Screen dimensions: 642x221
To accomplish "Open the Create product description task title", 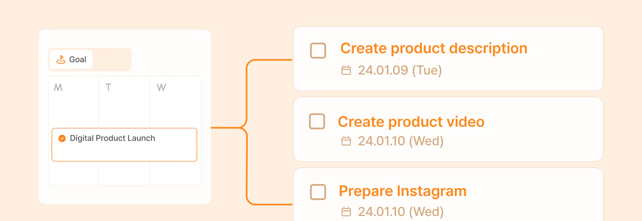I will point(434,48).
